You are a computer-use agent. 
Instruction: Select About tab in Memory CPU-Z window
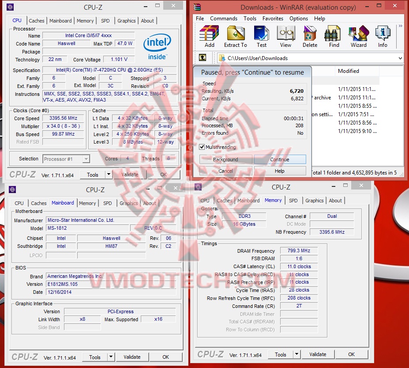tap(335, 201)
